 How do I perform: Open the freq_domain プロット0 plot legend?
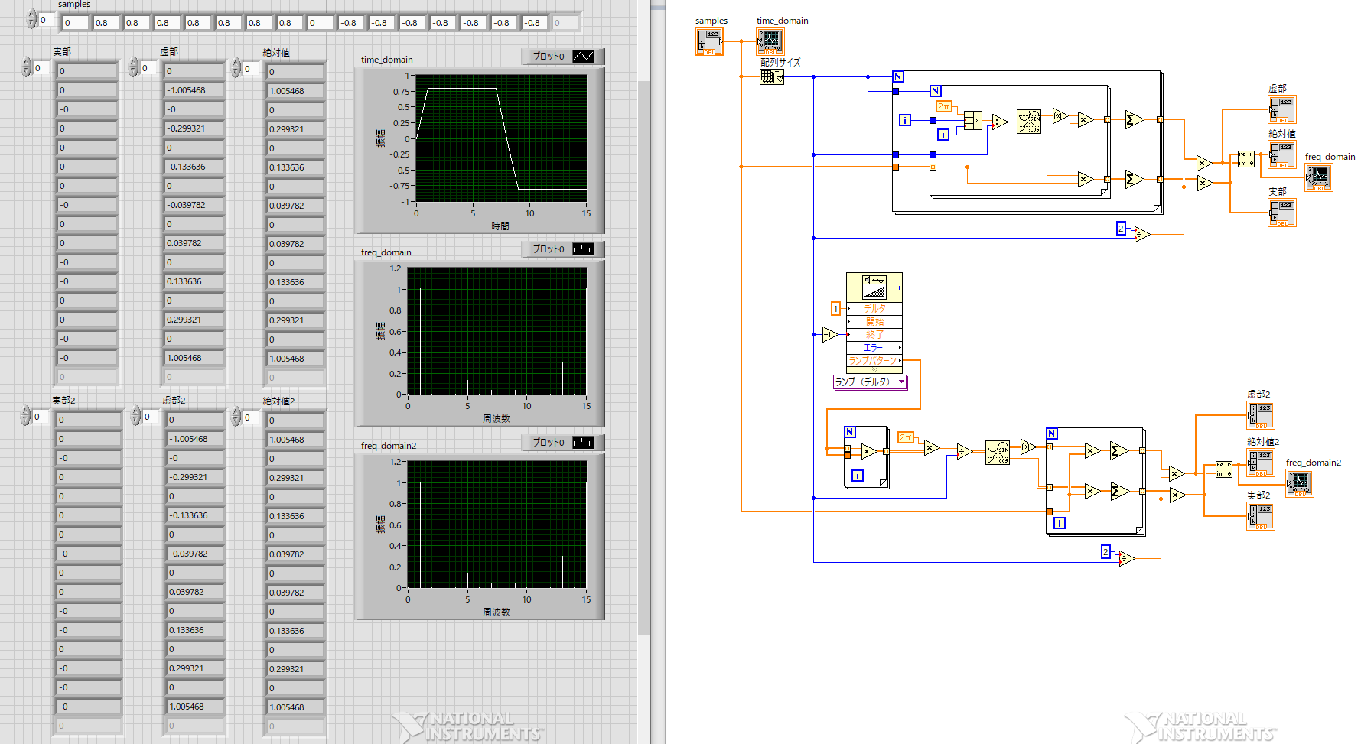[562, 249]
